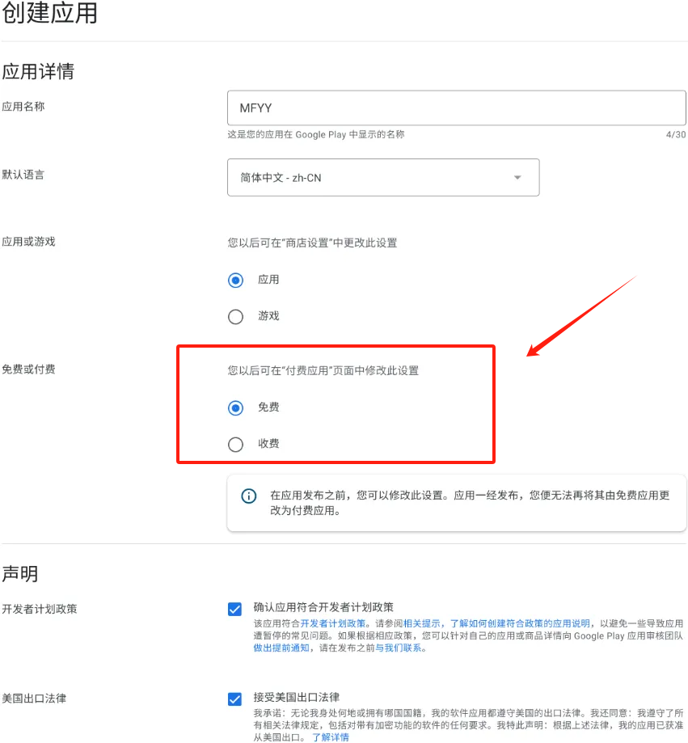Select the 免费 radio button
688x743 pixels.
pos(235,408)
